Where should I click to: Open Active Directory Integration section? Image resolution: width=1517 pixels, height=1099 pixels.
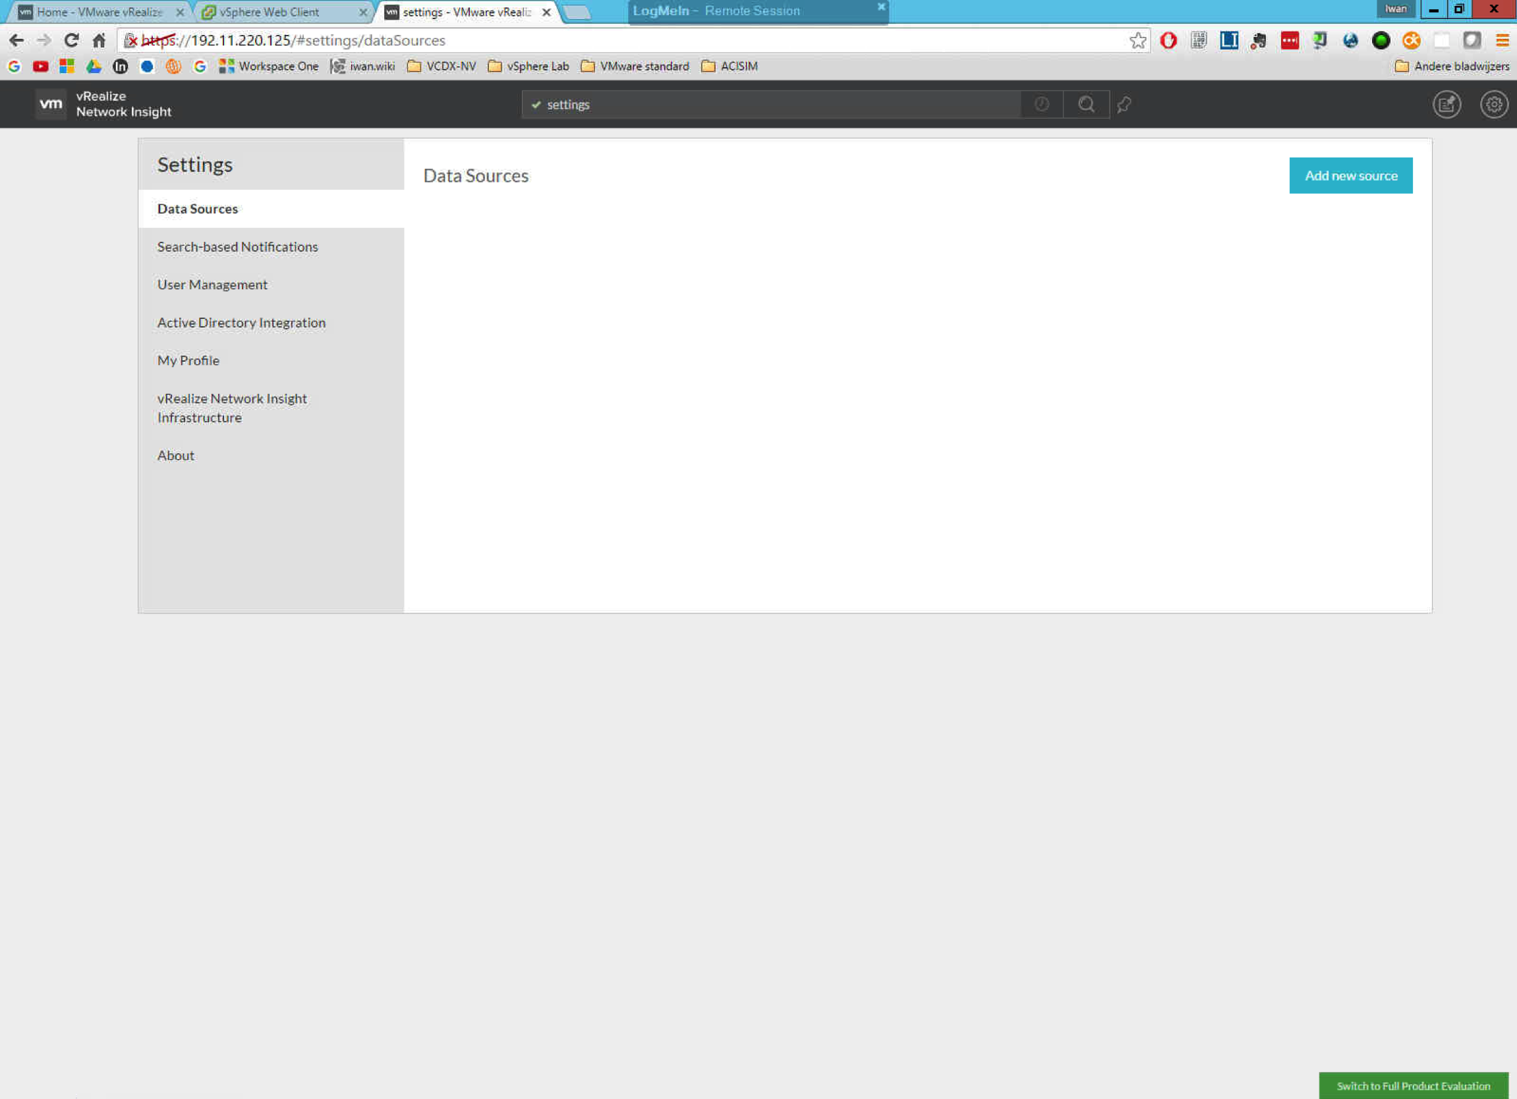(x=241, y=323)
